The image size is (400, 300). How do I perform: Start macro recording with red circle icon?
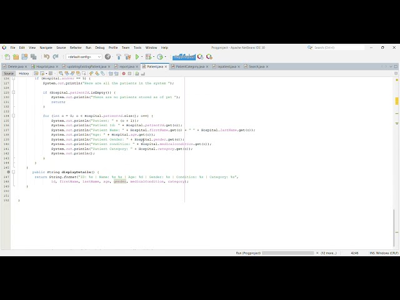(x=124, y=74)
